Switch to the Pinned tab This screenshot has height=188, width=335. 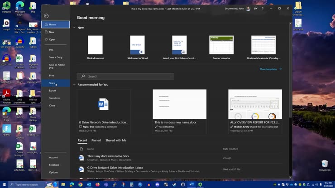pyautogui.click(x=96, y=141)
